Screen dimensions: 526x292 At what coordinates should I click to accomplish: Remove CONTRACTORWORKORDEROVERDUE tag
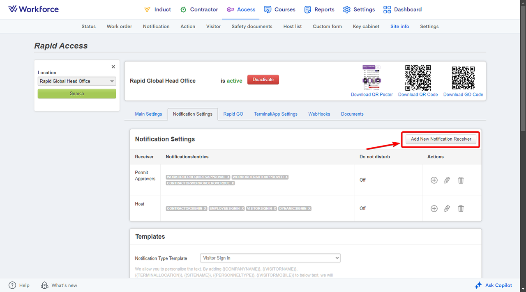coord(232,183)
